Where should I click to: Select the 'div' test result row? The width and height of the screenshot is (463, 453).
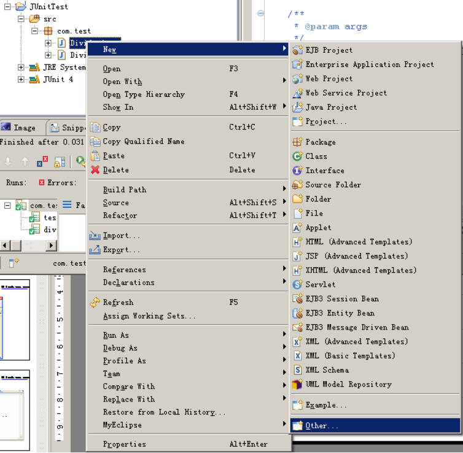click(43, 230)
